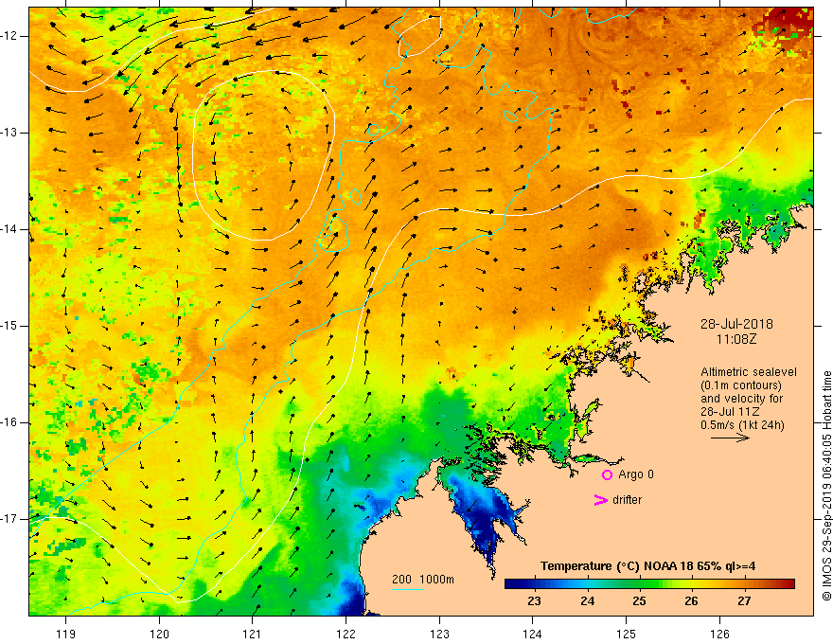Click the temperature color bar legend
The width and height of the screenshot is (833, 644).
pos(649,584)
